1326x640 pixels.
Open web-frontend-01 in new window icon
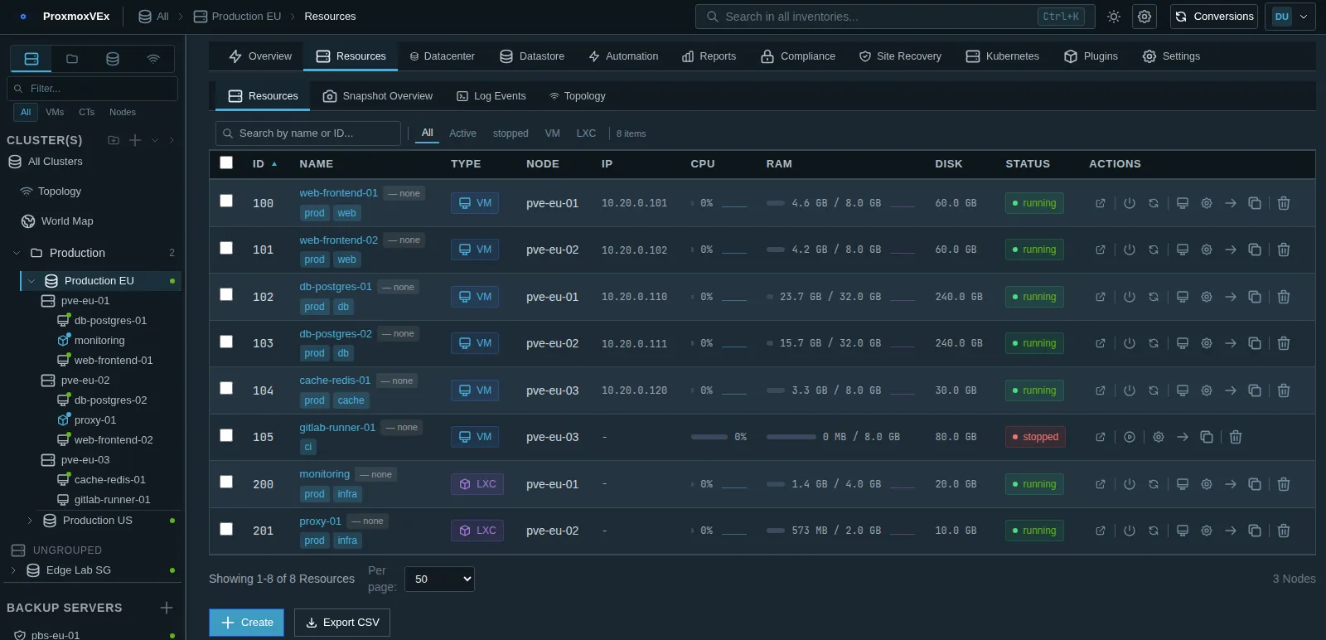tap(1101, 203)
